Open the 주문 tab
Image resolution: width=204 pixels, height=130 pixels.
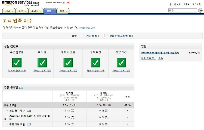tap(22, 11)
